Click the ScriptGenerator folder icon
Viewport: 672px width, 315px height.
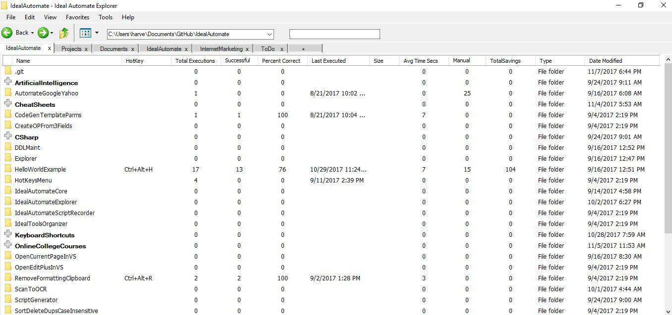pyautogui.click(x=8, y=300)
